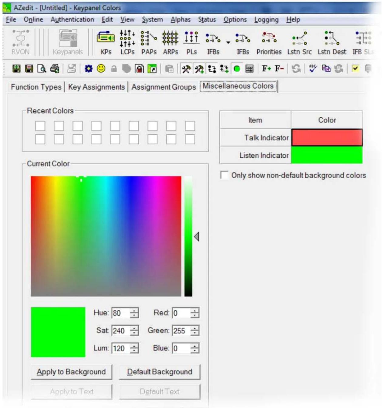Screen dimensions: 382x408
Task: Enable only show non-default background colors
Action: pos(224,175)
